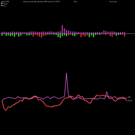Click the Price legend color swatch

click(2, 6)
